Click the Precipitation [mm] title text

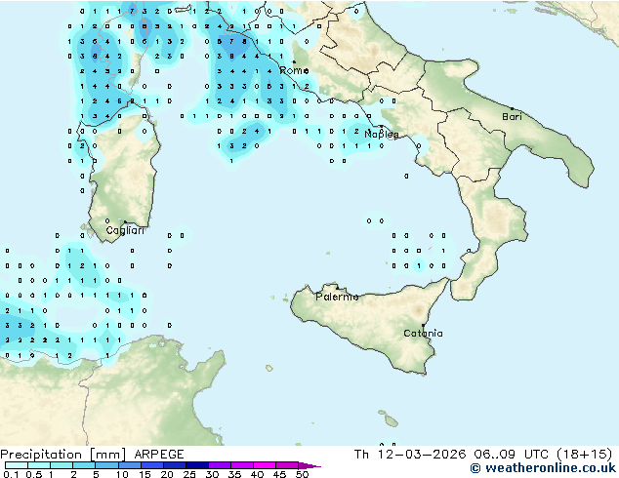(62, 455)
